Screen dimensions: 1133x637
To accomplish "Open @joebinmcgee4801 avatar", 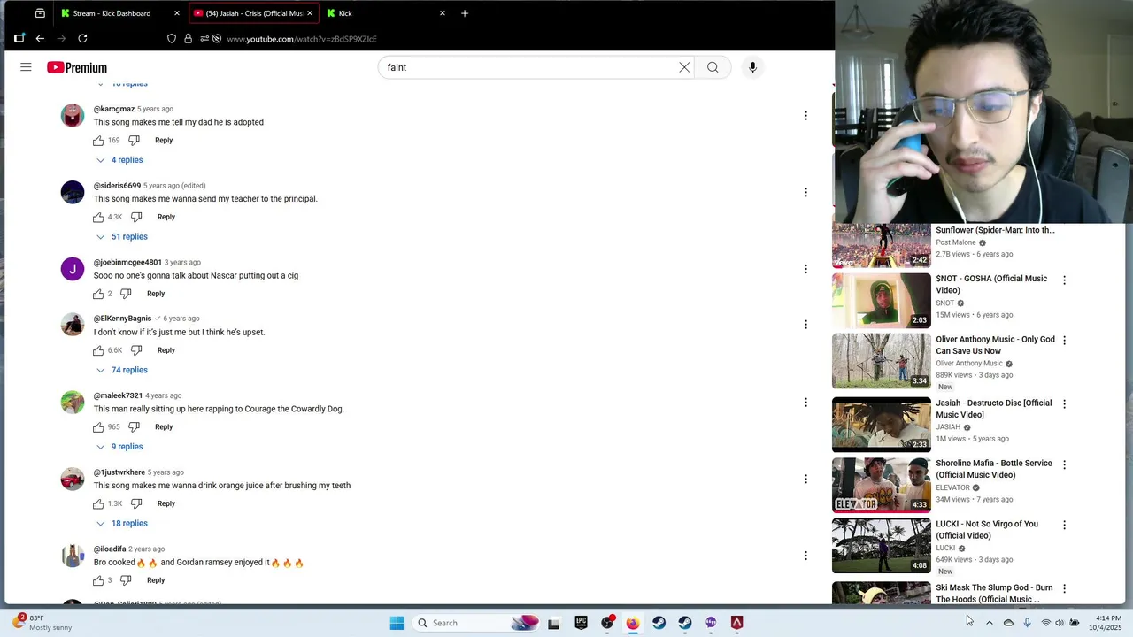I will 73,269.
